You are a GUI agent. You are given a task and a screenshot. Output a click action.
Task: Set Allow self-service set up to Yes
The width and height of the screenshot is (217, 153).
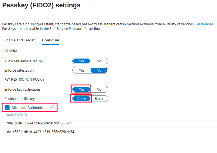[82, 61]
